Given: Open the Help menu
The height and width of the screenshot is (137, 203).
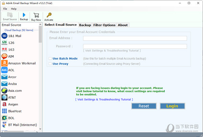Looking at the screenshot, I should click(x=14, y=9).
